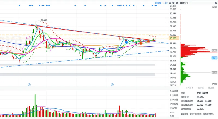The image size is (218, 119).
Task: Select the 日期 label
Action: pos(183,93)
